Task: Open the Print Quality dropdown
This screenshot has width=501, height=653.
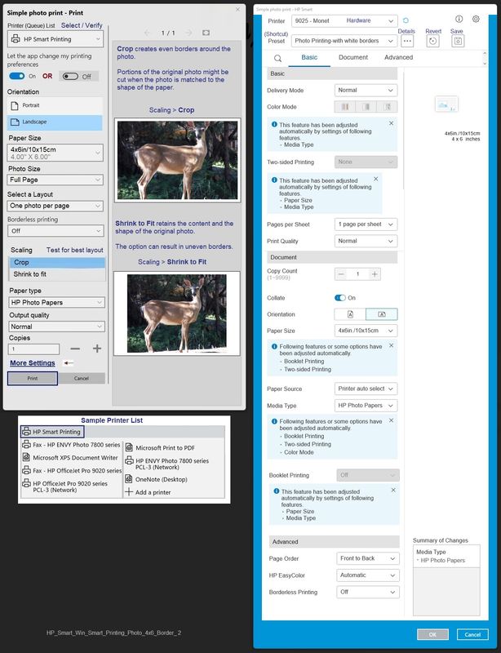Action: 366,241
